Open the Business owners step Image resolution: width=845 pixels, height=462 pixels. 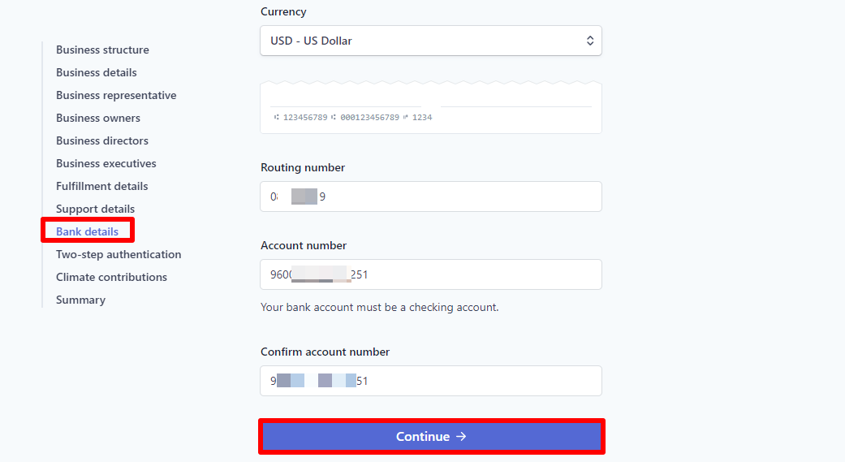point(97,118)
